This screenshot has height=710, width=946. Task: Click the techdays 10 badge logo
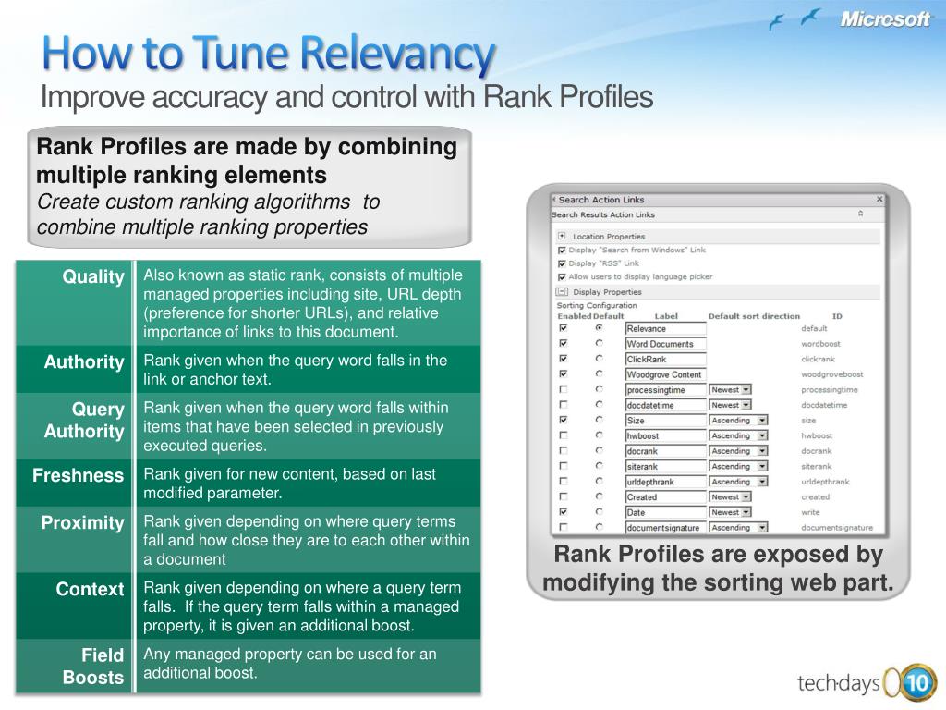pyautogui.click(x=866, y=683)
